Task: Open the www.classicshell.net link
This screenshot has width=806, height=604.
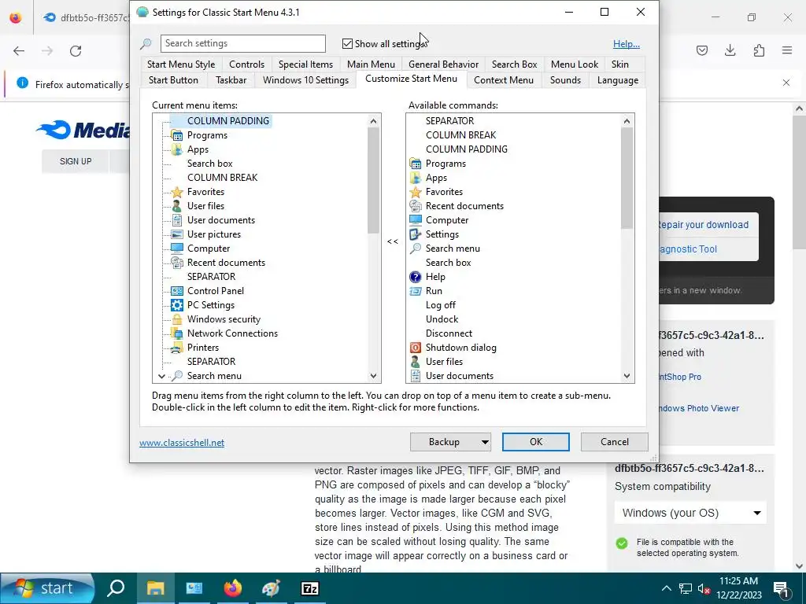Action: click(x=182, y=443)
